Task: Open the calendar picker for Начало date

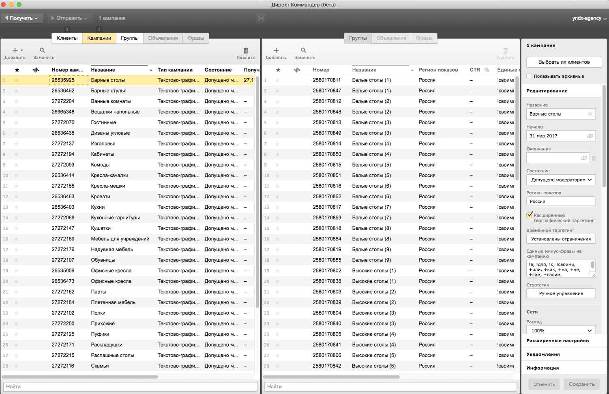Action: click(x=590, y=136)
